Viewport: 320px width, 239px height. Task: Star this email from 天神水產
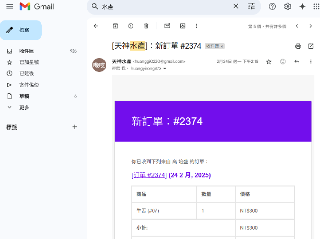269,62
